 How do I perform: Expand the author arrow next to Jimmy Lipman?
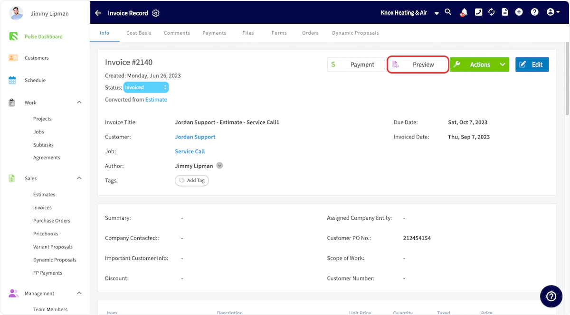point(219,166)
